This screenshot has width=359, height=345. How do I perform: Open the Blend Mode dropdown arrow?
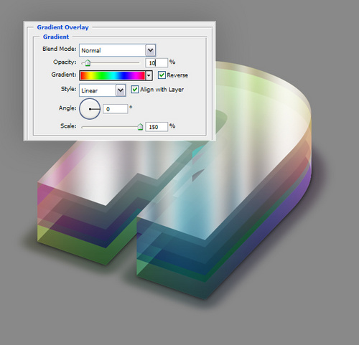tap(150, 50)
